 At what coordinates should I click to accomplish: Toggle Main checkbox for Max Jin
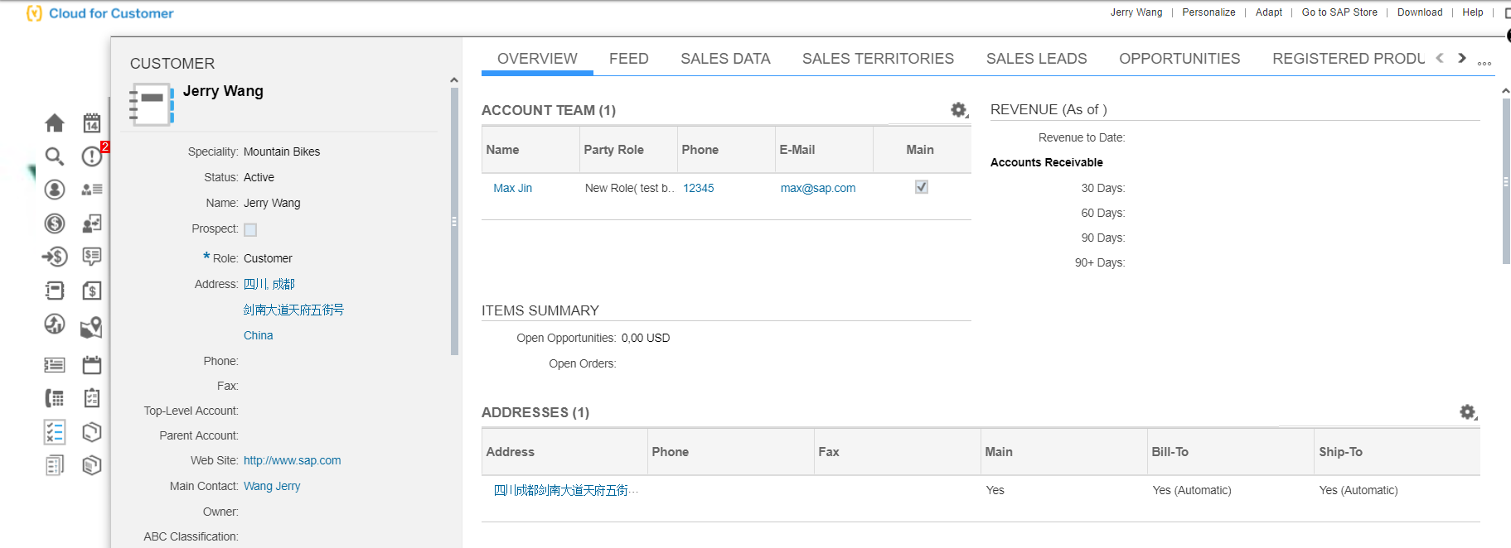pos(921,187)
